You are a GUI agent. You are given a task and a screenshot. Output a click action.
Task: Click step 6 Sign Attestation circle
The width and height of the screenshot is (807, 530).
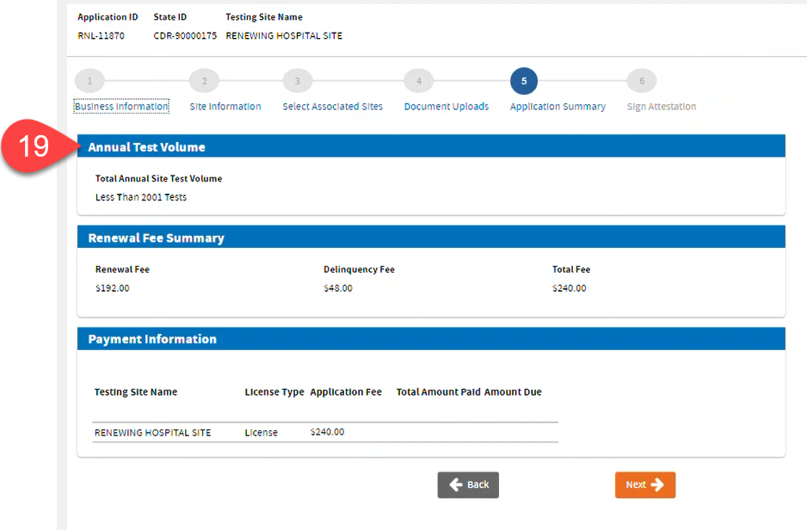click(641, 80)
